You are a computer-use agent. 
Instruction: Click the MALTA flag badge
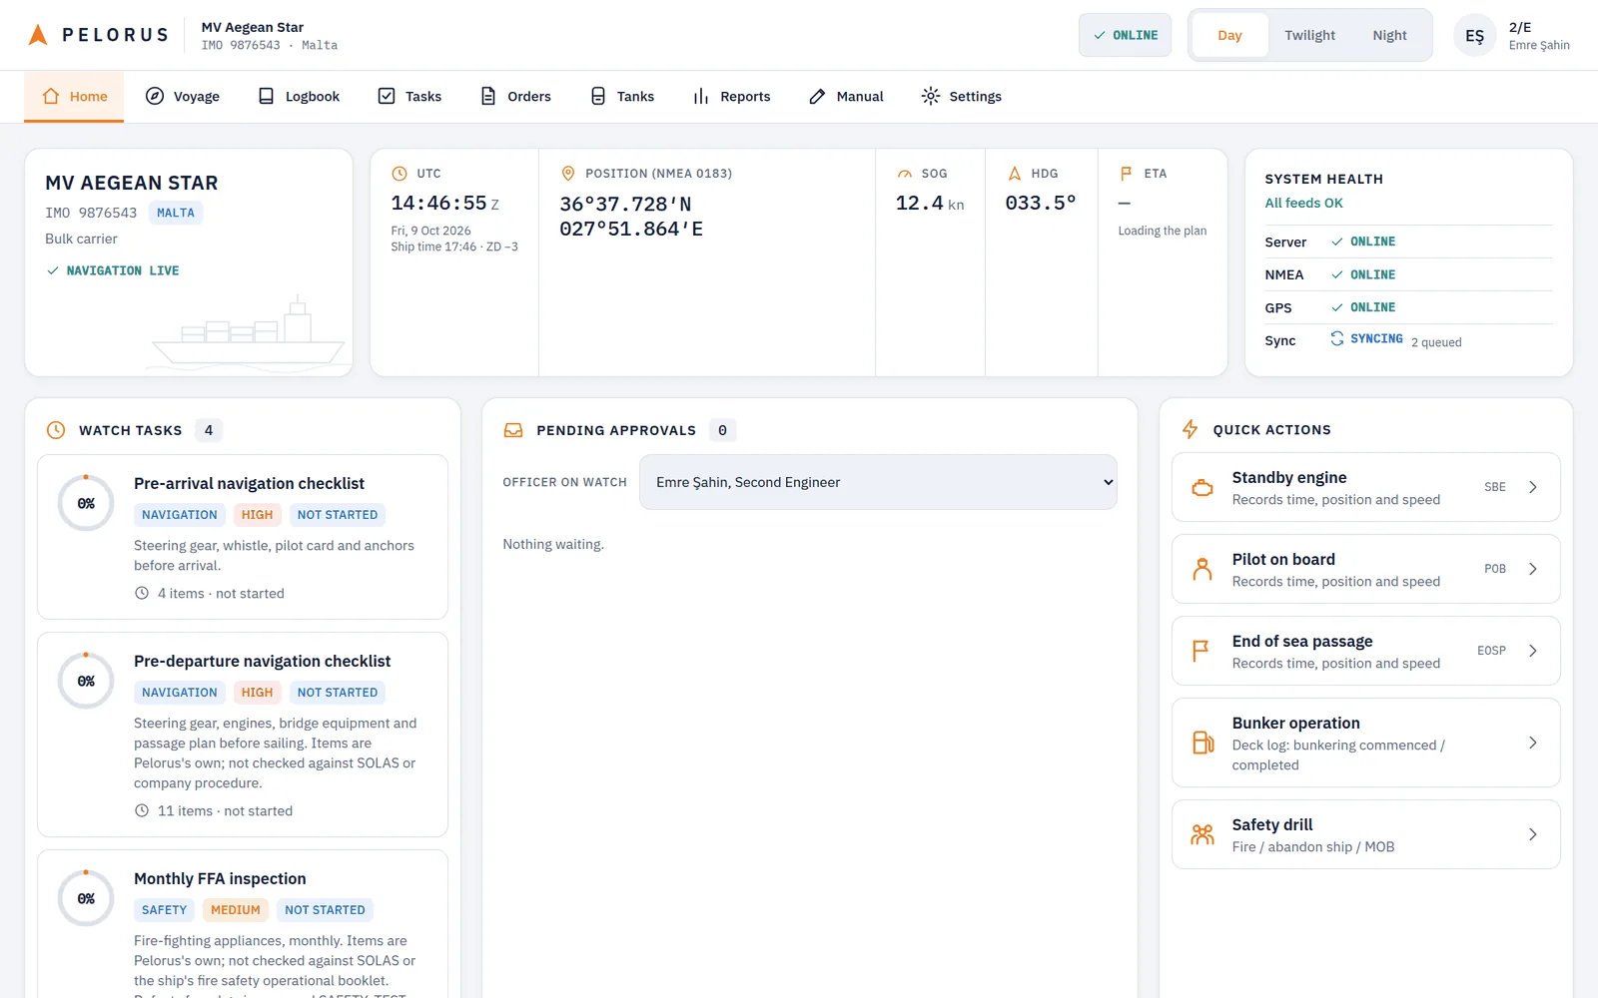tap(176, 213)
